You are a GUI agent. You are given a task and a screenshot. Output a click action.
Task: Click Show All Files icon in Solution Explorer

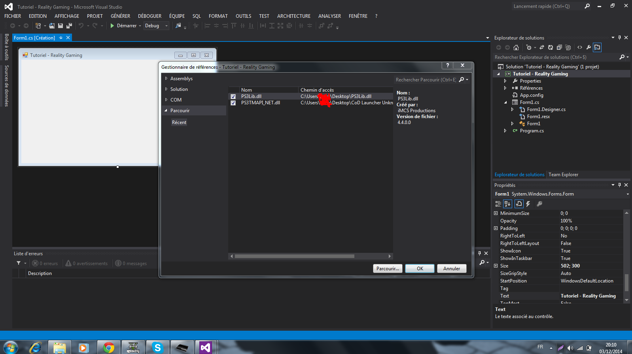(568, 47)
